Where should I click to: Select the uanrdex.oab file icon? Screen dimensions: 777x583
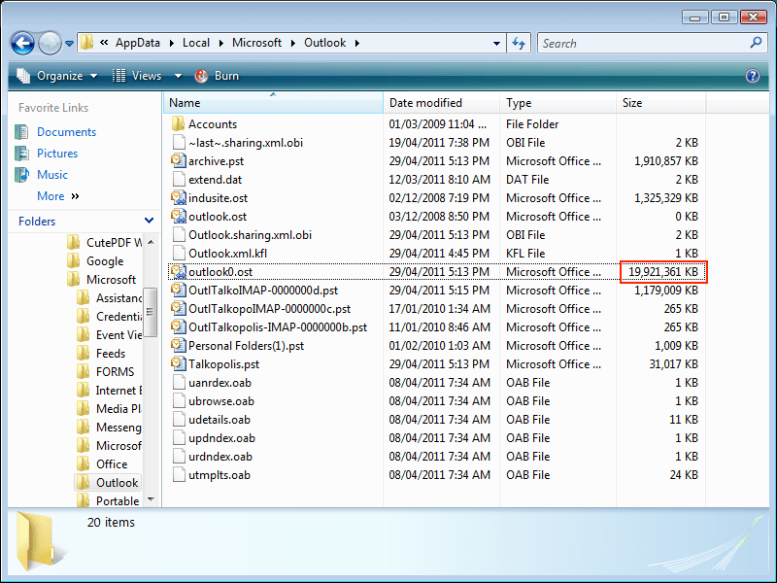click(179, 382)
